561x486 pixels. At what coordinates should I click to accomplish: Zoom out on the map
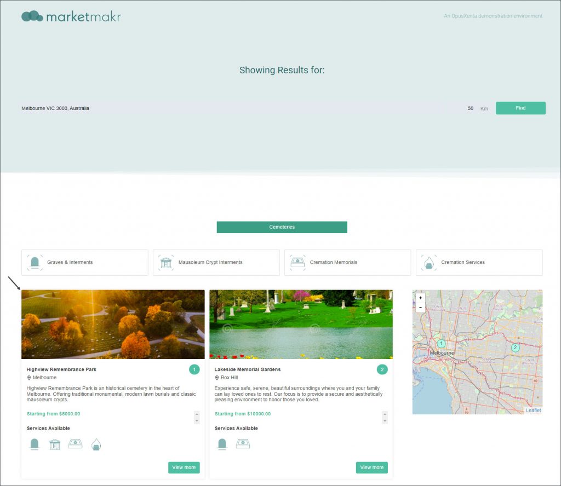420,308
